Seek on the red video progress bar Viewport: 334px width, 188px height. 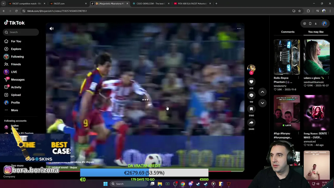(x=145, y=171)
